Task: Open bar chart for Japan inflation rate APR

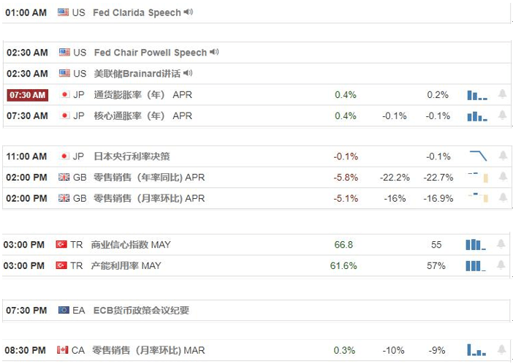Action: (477, 95)
